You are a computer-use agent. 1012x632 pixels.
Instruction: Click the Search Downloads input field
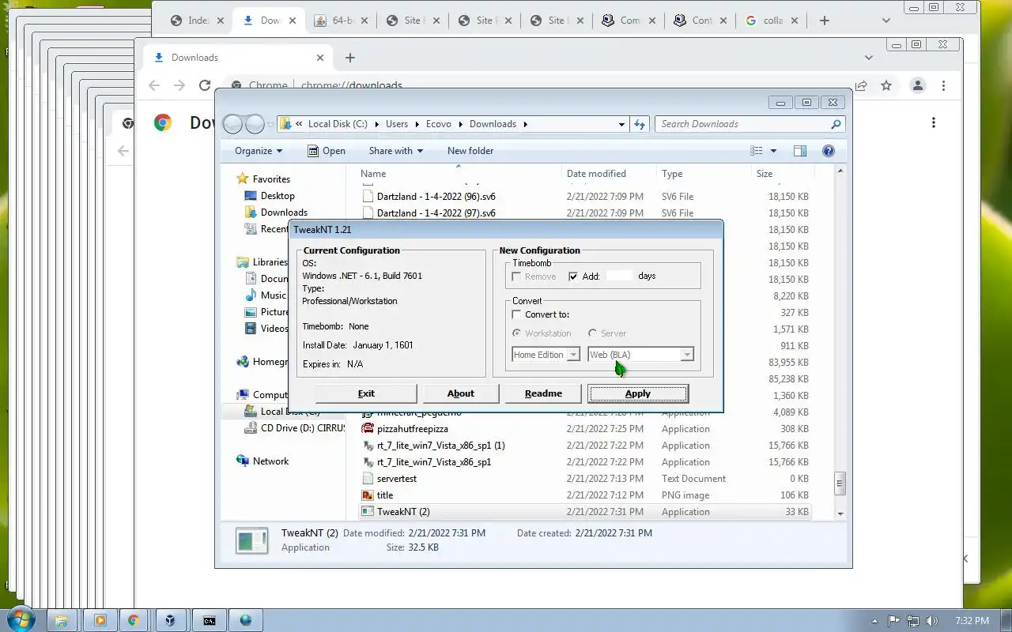coord(742,124)
